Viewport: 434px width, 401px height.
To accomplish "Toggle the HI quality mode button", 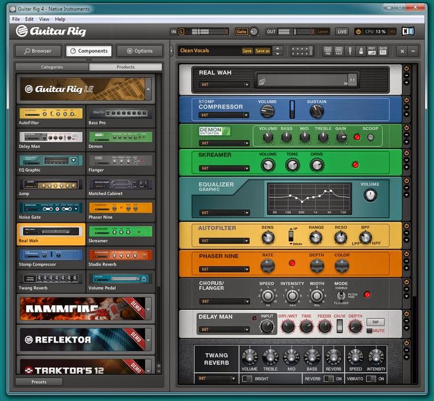I will pos(392,32).
